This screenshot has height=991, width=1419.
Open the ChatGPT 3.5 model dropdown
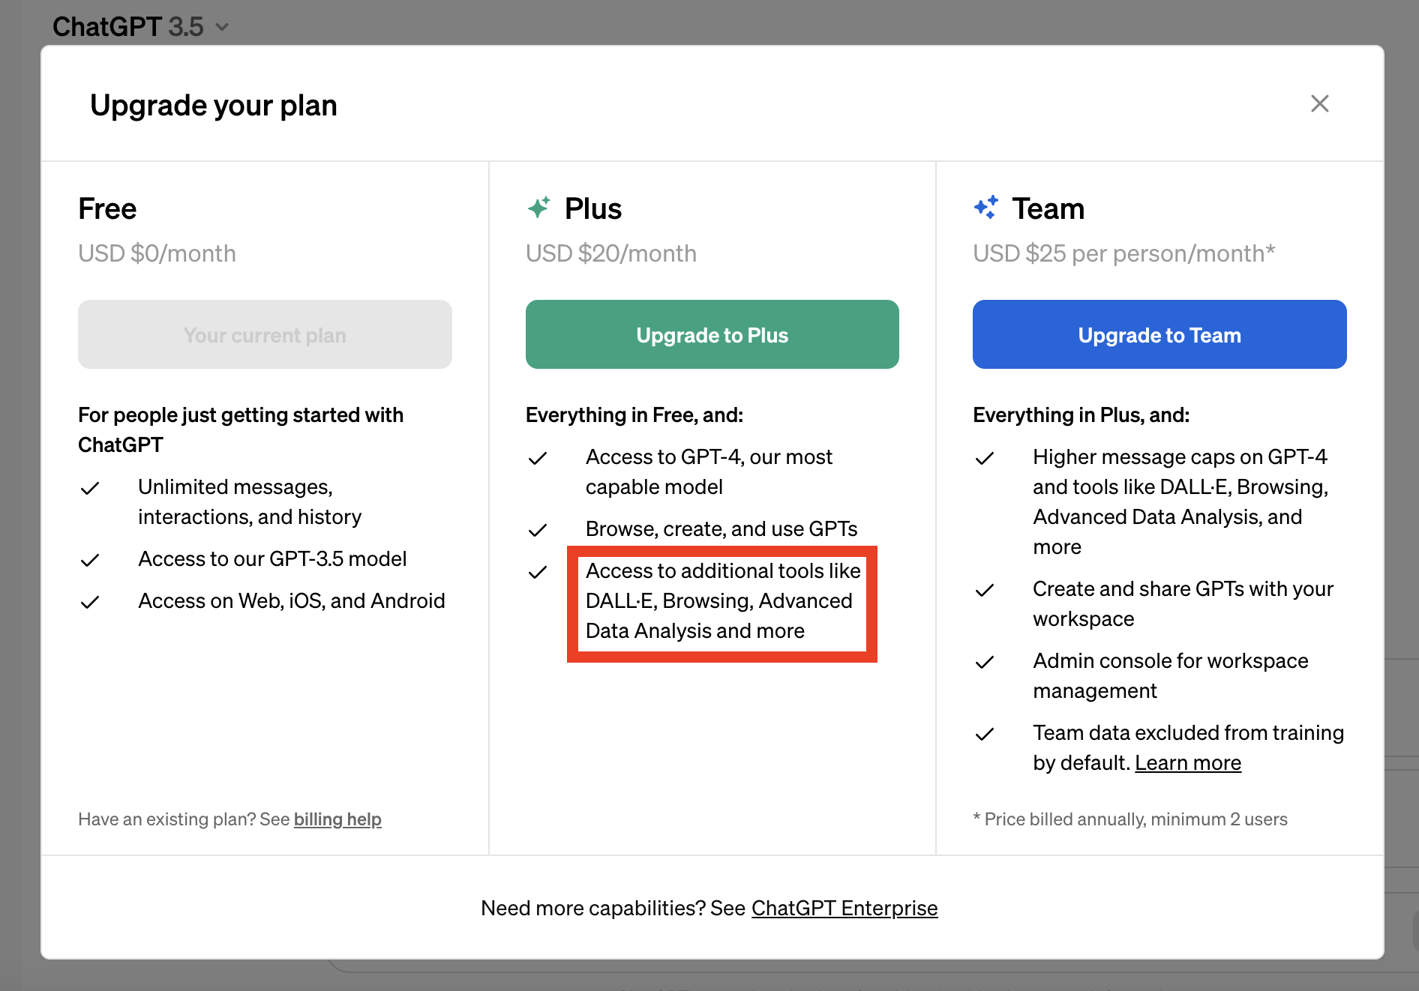[140, 27]
